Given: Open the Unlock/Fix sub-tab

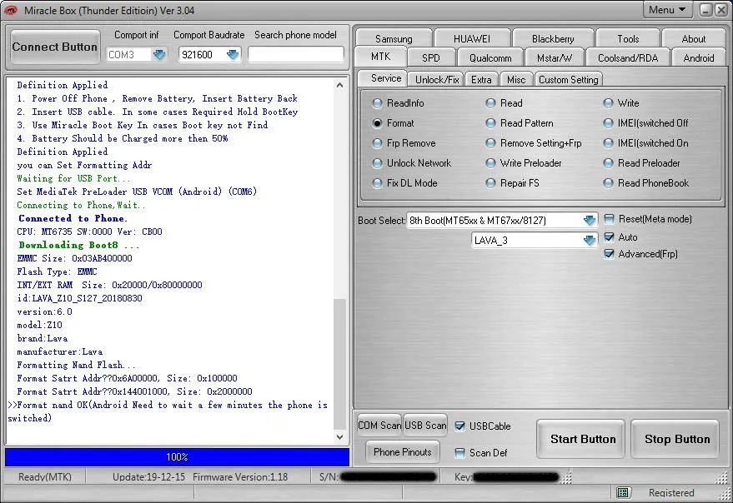Looking at the screenshot, I should (437, 79).
